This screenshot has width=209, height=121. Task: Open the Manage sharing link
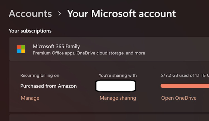pyautogui.click(x=118, y=98)
